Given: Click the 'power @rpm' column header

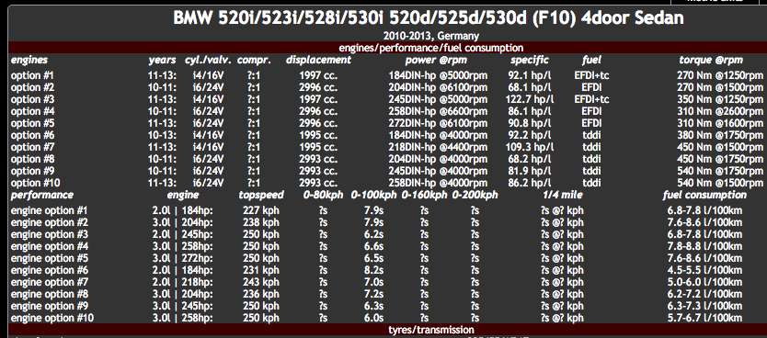Looking at the screenshot, I should (436, 60).
